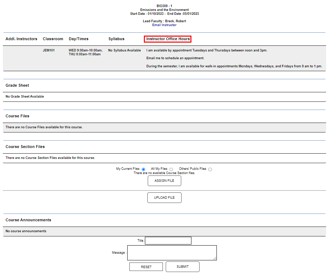Screen dimensions: 330x278
Task: Click the Grade Sheet section heading
Action: 17,85
